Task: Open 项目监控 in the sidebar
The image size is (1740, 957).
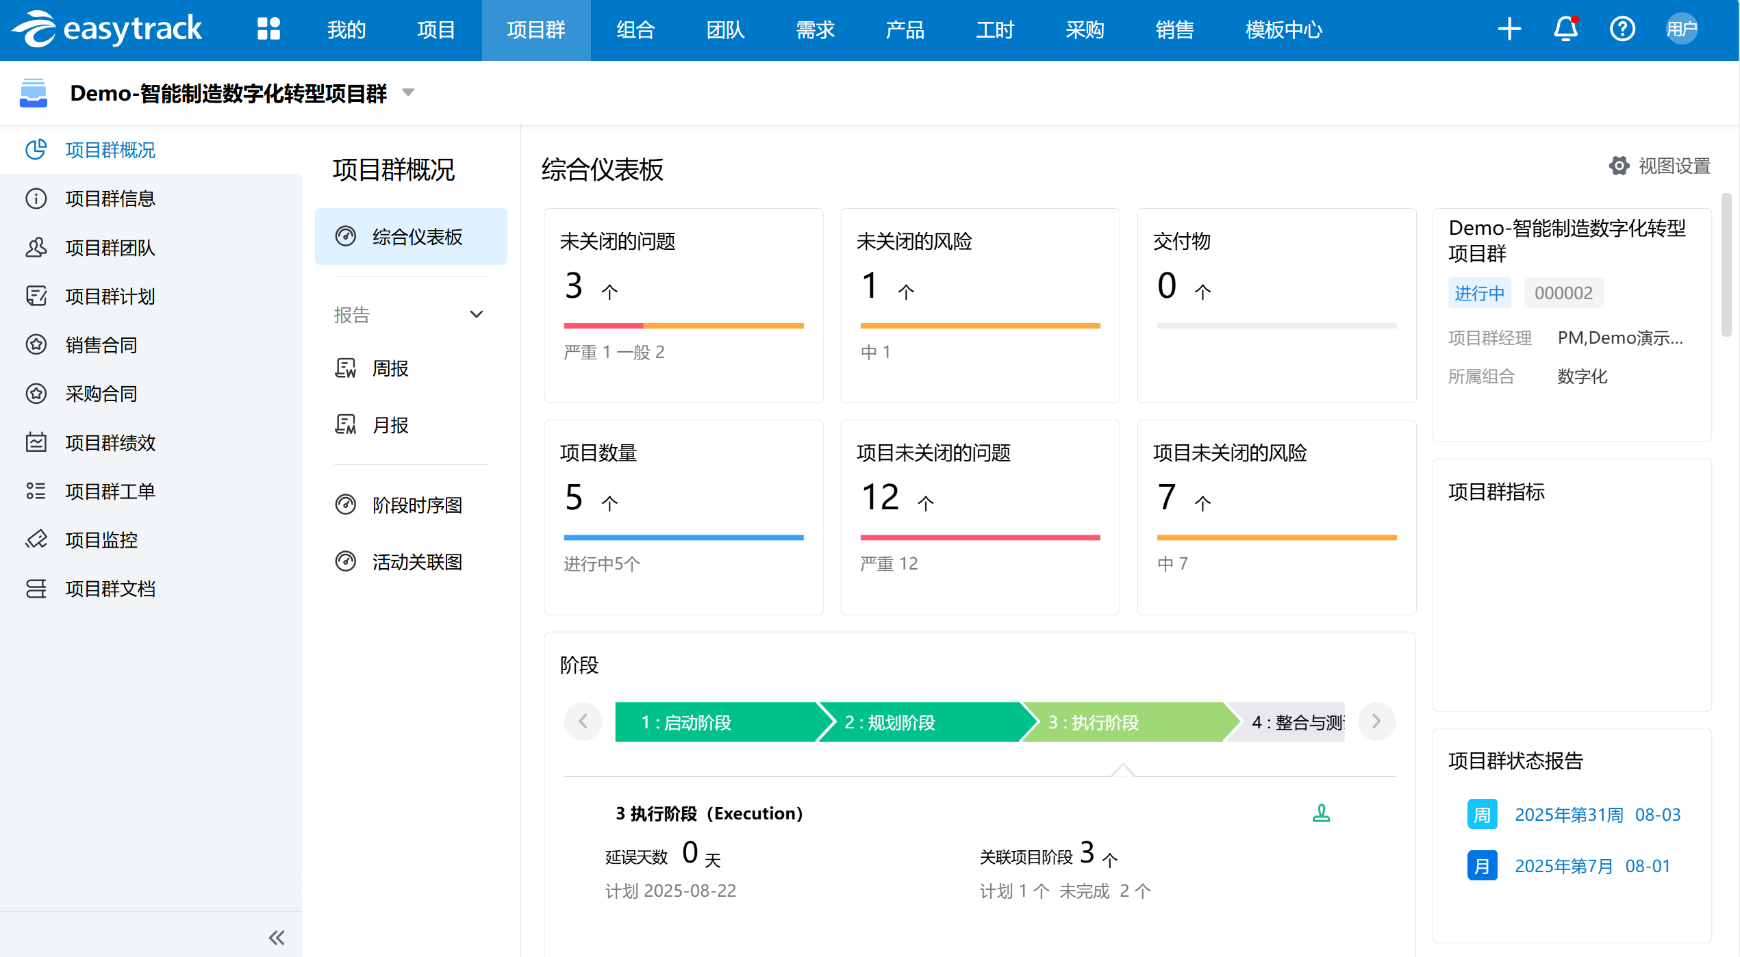Action: click(x=101, y=540)
